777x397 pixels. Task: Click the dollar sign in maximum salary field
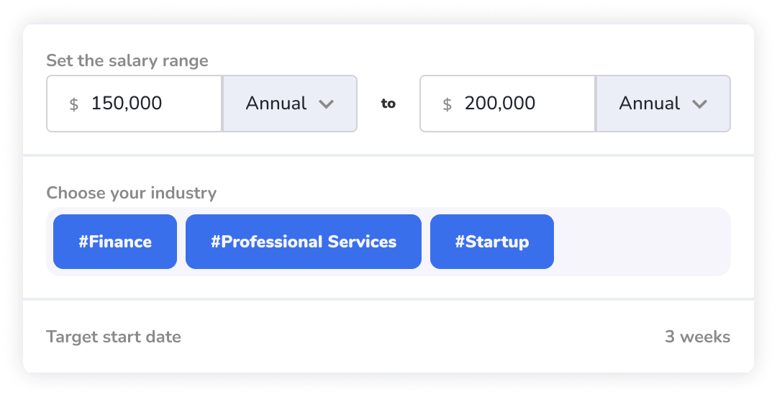click(447, 104)
